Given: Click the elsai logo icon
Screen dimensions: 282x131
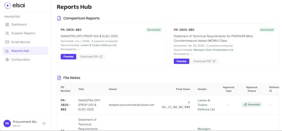Looking at the screenshot, I should [x=7, y=6].
